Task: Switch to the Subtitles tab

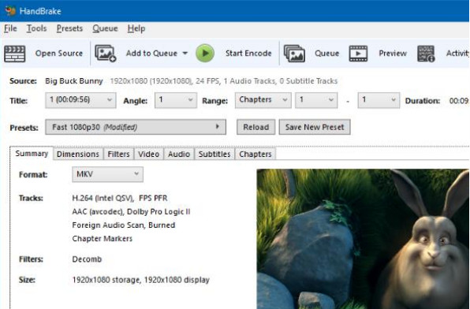Action: pos(214,154)
